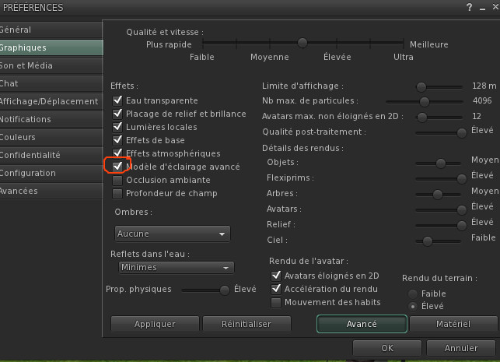Image resolution: width=500 pixels, height=362 pixels.
Task: Open the help question mark icon
Action: (469, 7)
